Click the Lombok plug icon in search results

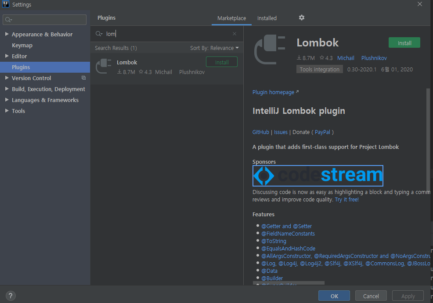pyautogui.click(x=103, y=66)
